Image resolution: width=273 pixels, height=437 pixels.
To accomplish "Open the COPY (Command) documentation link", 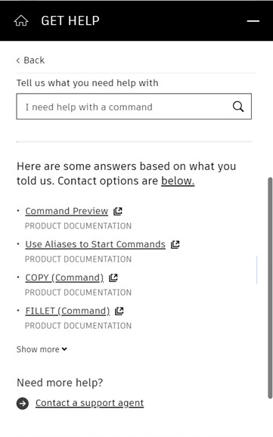I will (x=64, y=277).
